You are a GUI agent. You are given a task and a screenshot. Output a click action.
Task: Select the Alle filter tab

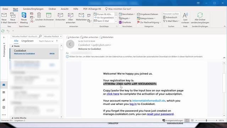16,41
